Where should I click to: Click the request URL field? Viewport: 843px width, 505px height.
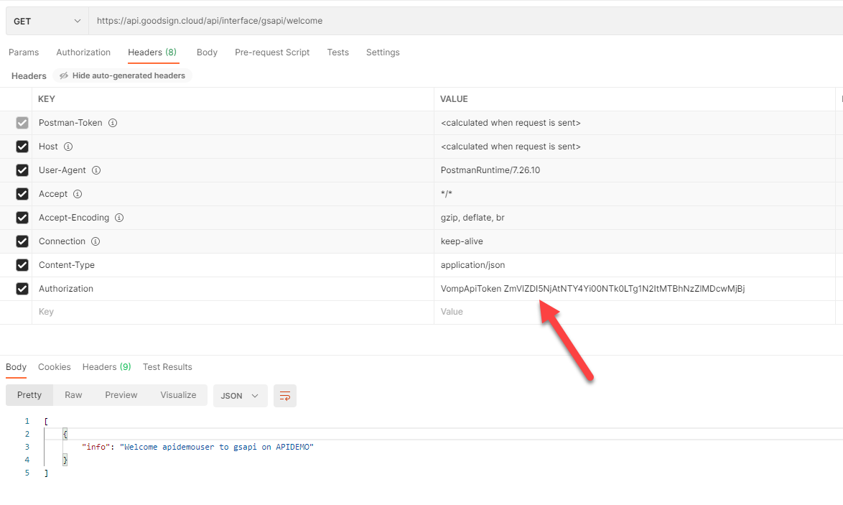pyautogui.click(x=460, y=21)
